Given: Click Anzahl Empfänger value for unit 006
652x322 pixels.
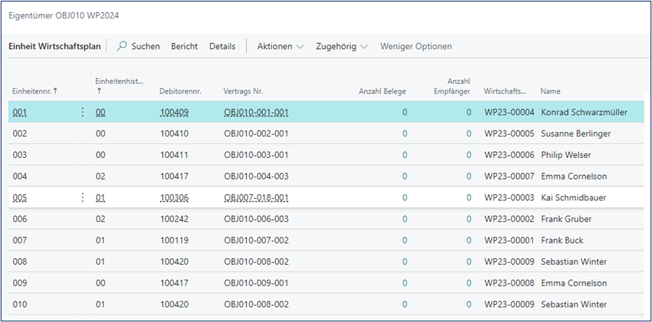Looking at the screenshot, I should click(x=468, y=219).
